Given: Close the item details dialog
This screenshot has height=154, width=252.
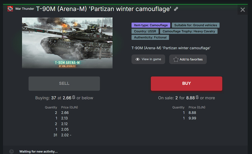Looking at the screenshot, I should 242,10.
